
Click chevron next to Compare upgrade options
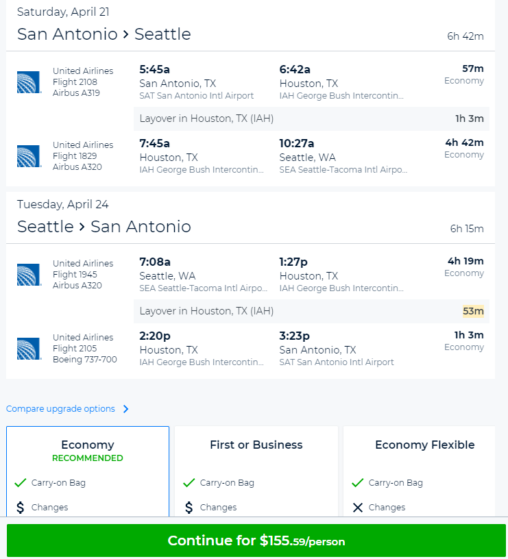click(125, 409)
